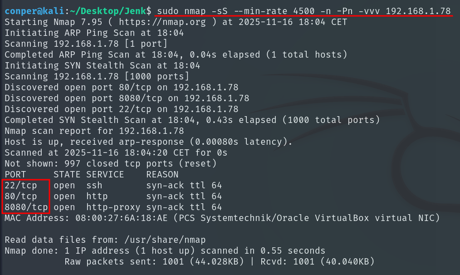Select 22/tcp in the port table
The width and height of the screenshot is (460, 275).
click(21, 185)
